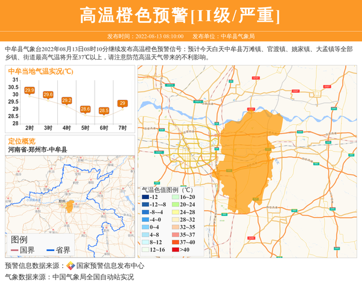The image size is (362, 284).
Task: Click the dark blue -12 legend swatch
Action: click(x=146, y=197)
